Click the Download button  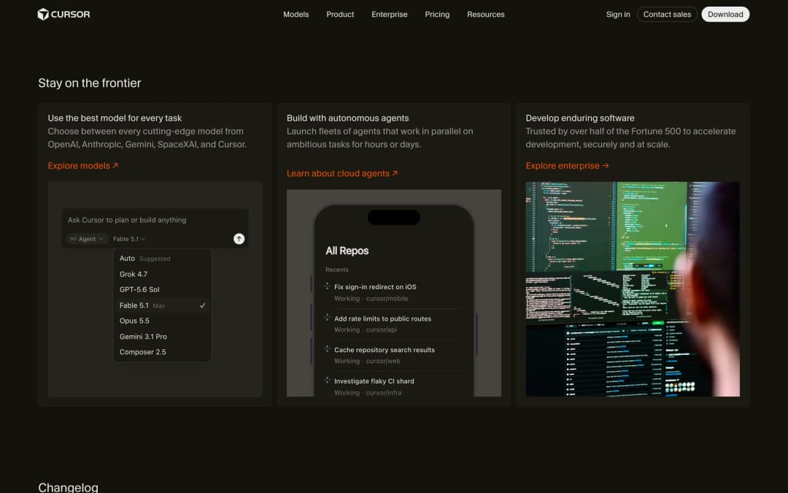(x=725, y=14)
